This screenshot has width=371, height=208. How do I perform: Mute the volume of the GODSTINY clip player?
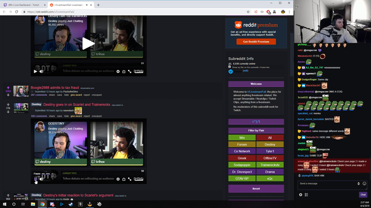pos(41,179)
